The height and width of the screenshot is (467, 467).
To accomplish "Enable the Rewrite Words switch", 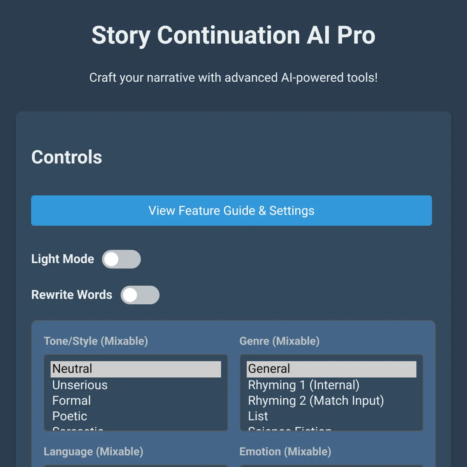I will pyautogui.click(x=140, y=295).
